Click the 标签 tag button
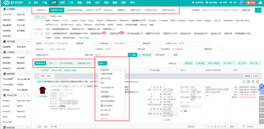This screenshot has height=129, width=264. coord(247,76)
